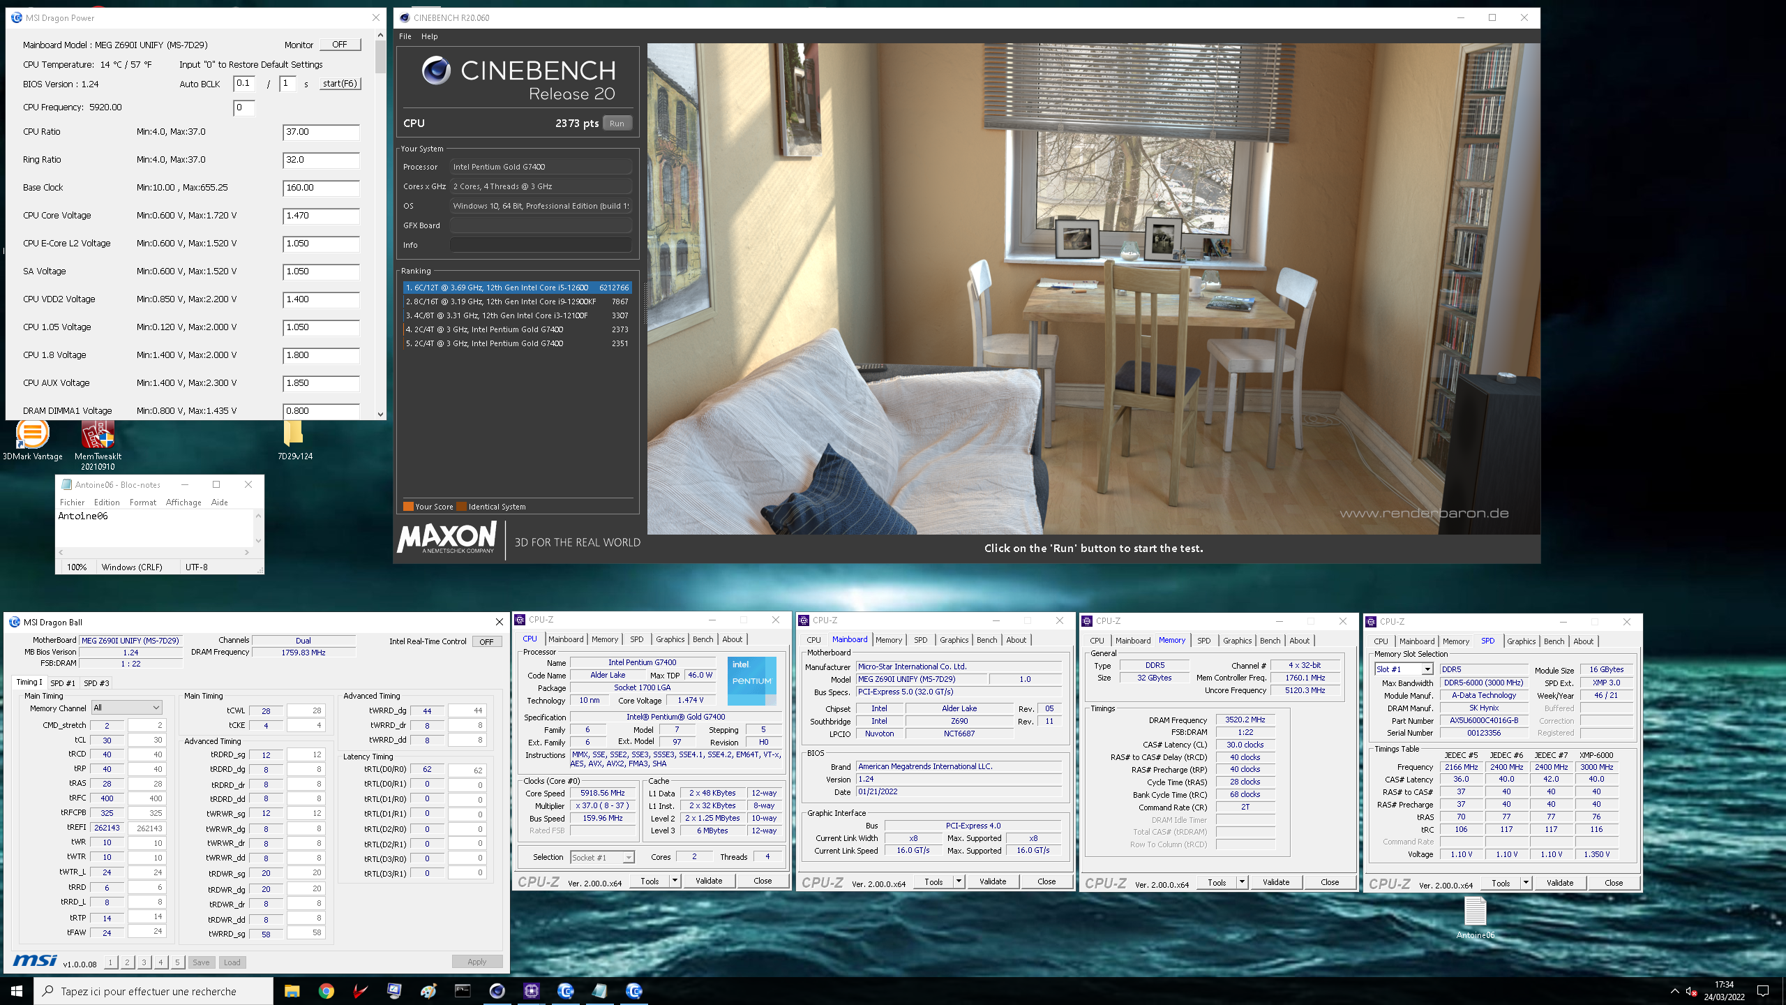
Task: Switch to Notepad taskbar icon
Action: point(599,991)
